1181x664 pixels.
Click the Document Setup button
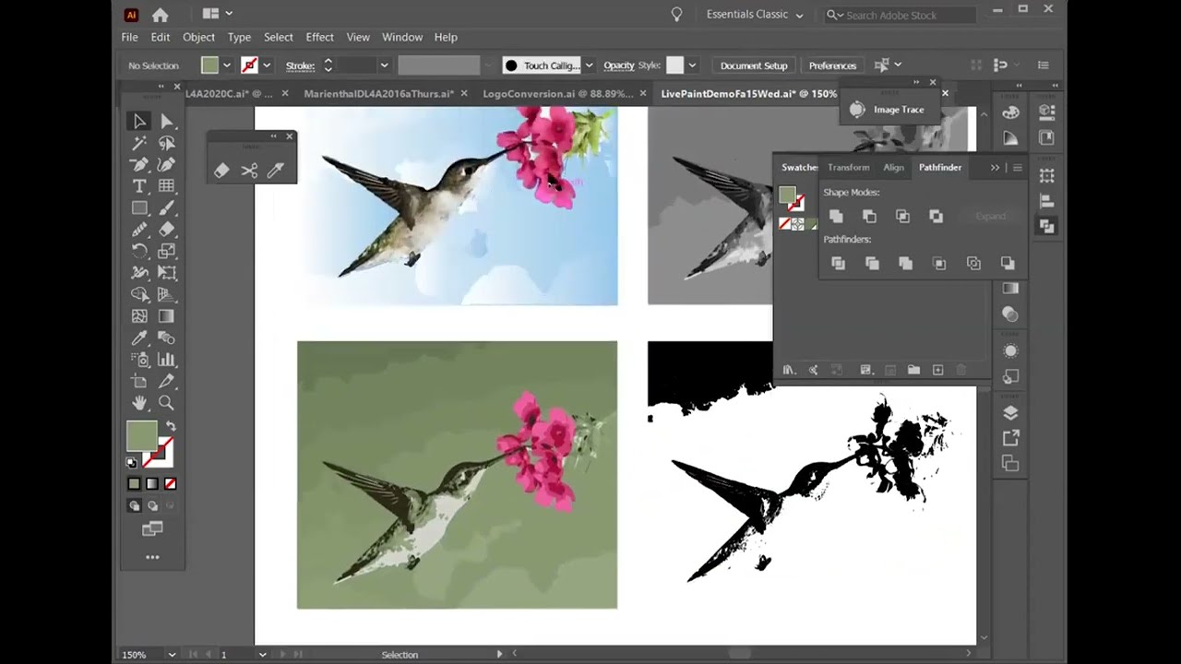point(754,65)
